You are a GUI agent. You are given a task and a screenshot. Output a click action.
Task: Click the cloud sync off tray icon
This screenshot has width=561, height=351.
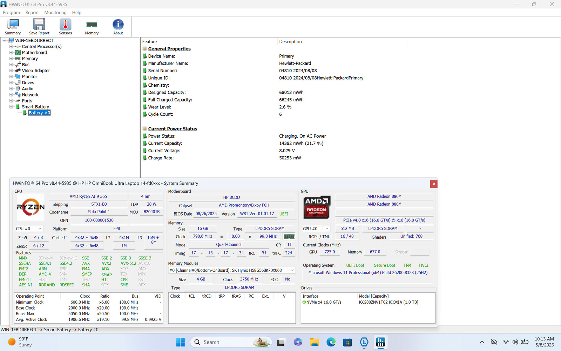coord(494,342)
